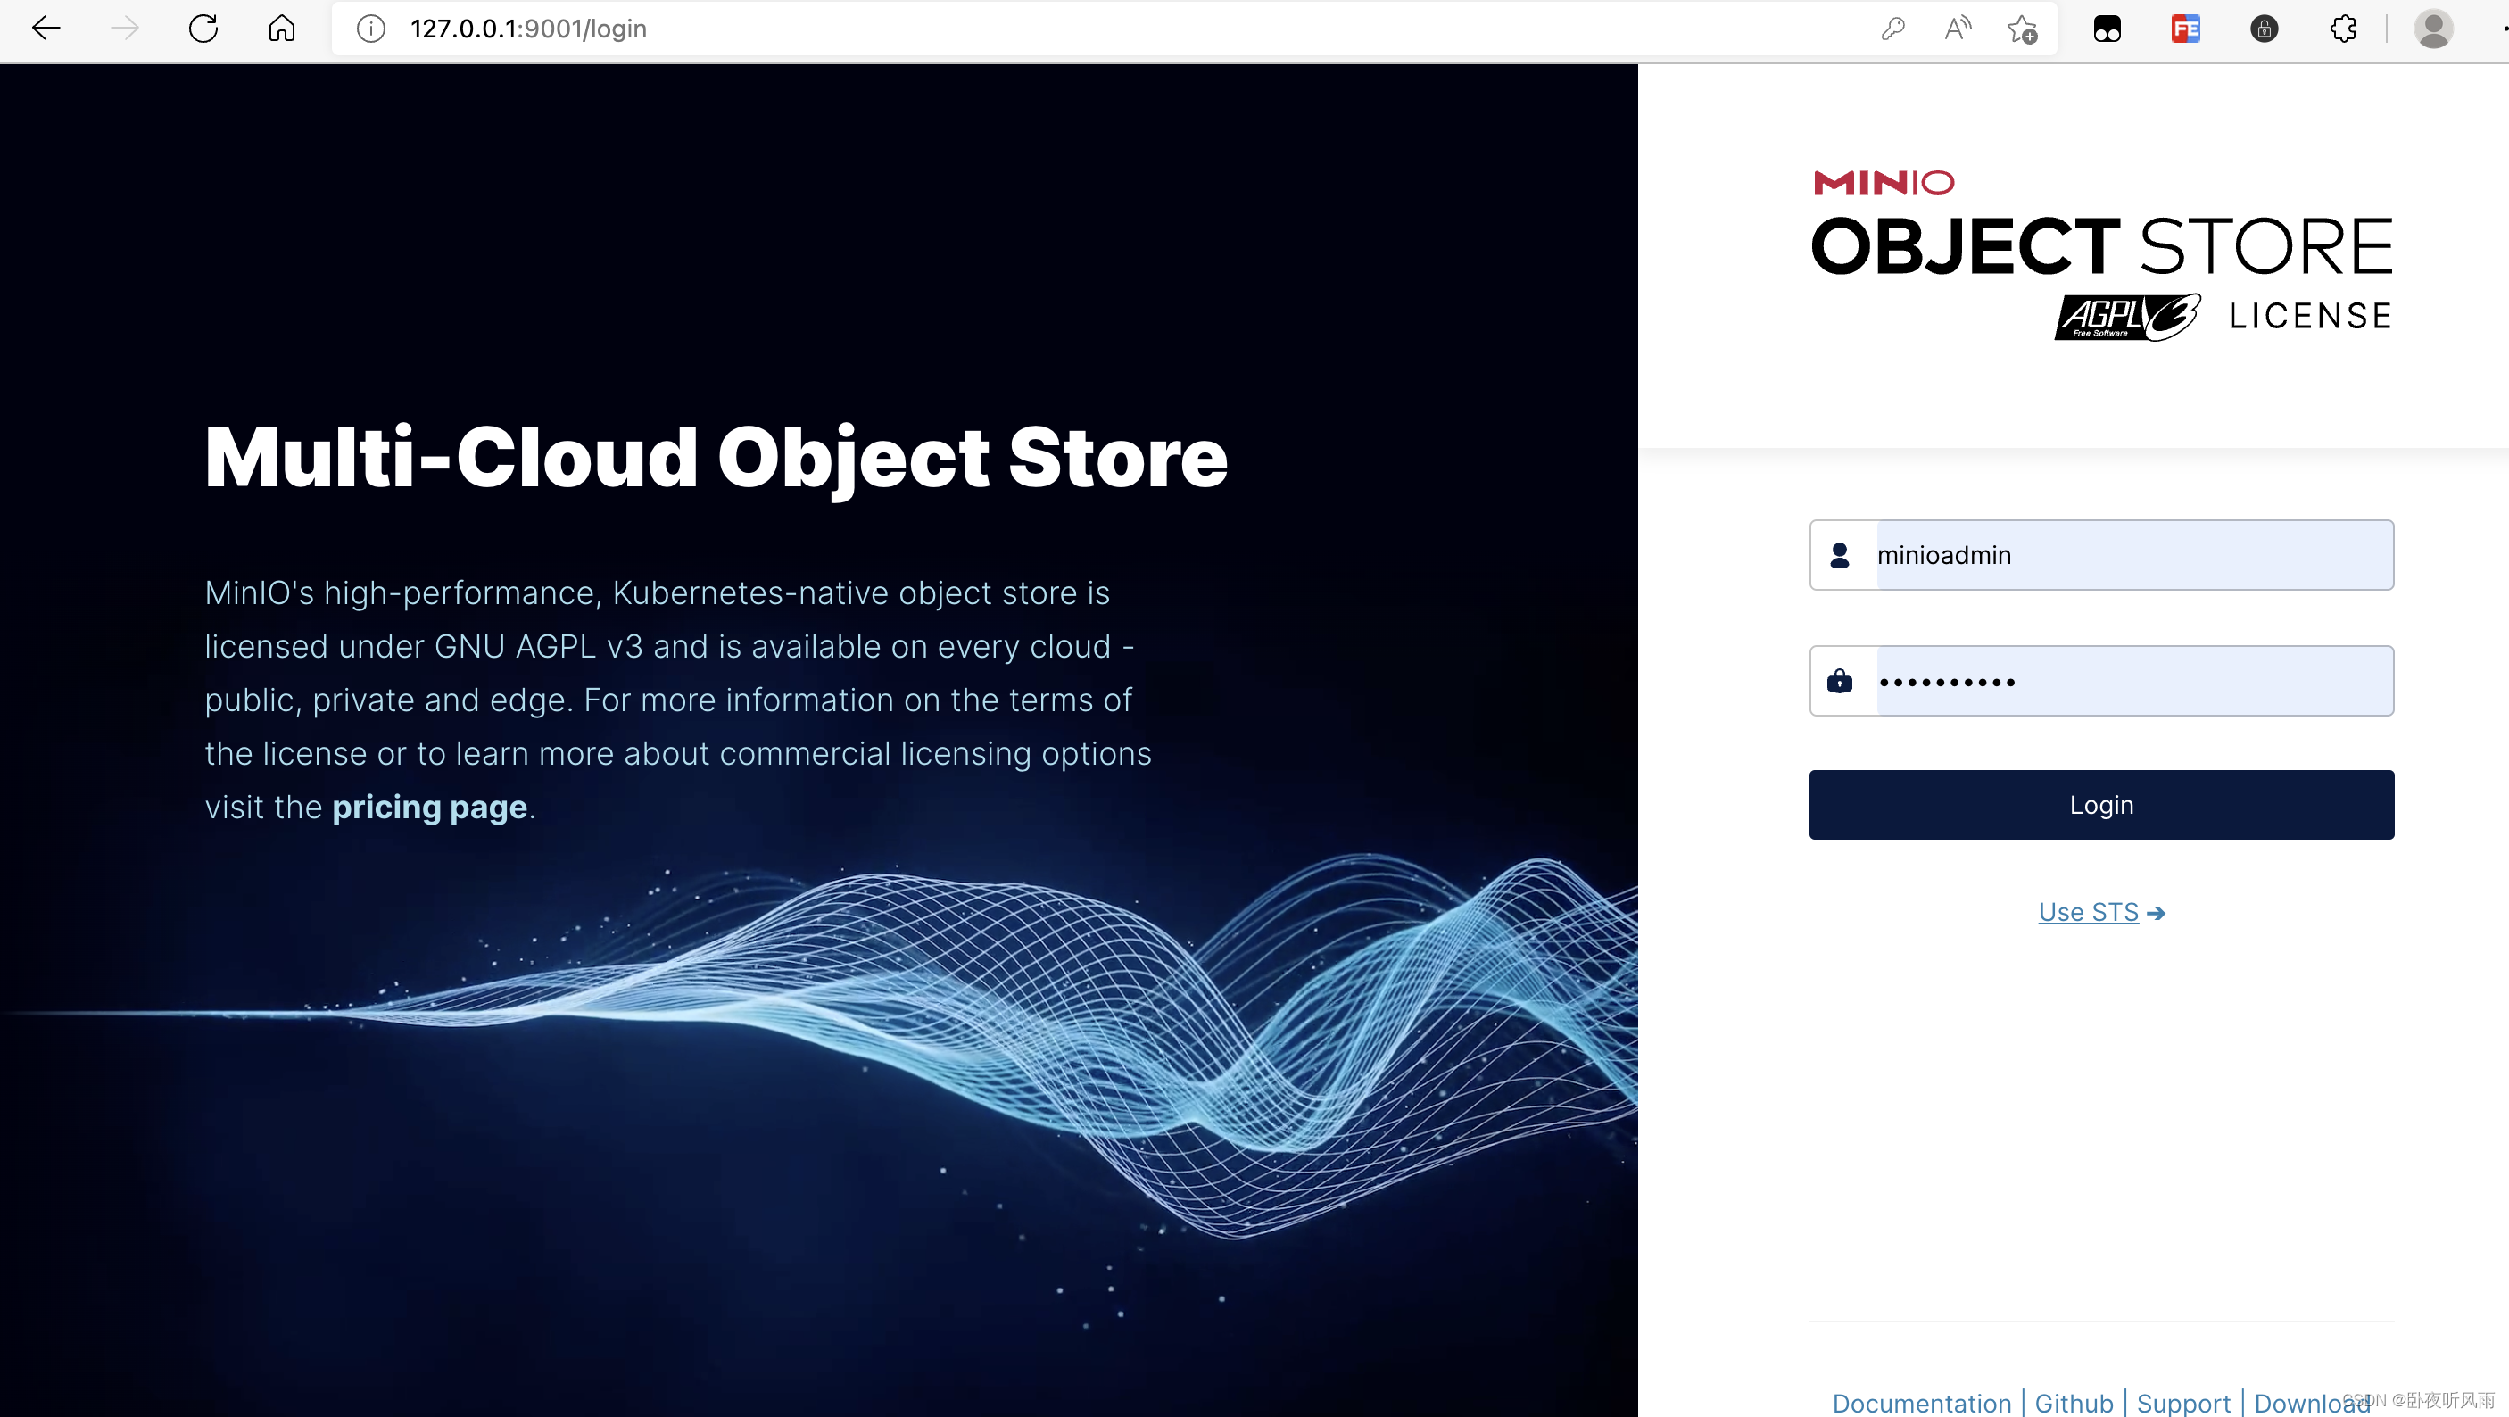Click the browser forward arrow

pyautogui.click(x=125, y=29)
